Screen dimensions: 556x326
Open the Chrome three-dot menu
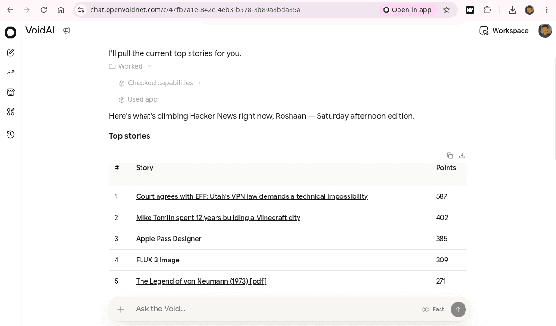click(547, 10)
